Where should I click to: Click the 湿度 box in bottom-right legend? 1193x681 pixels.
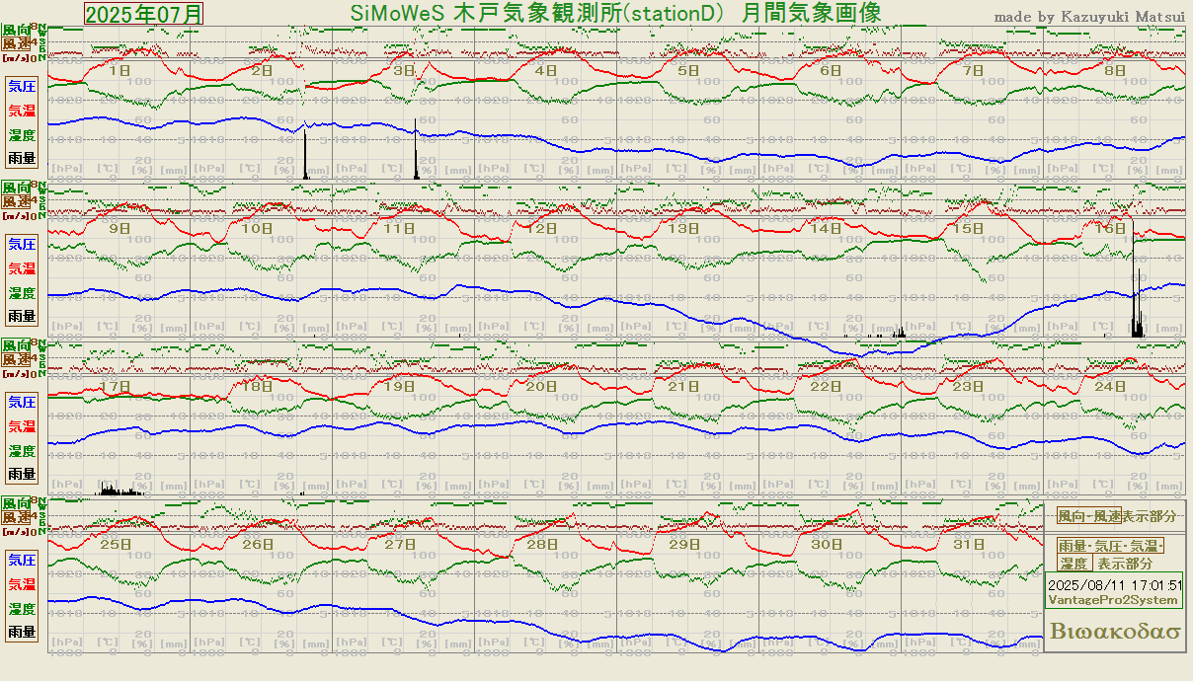tap(1074, 564)
